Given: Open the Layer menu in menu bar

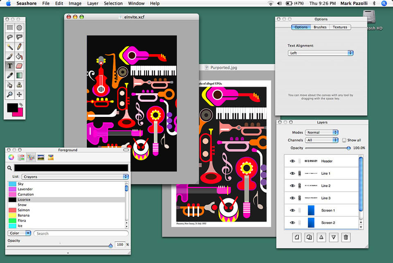Looking at the screenshot, I should point(93,3).
